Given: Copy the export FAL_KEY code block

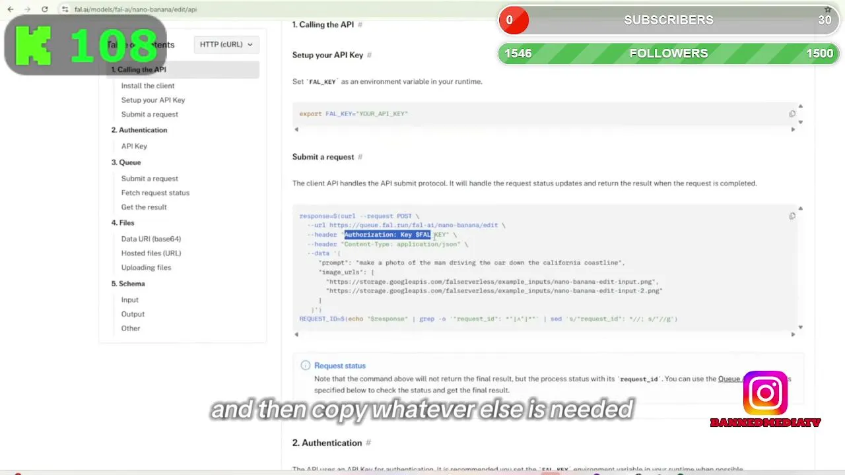Looking at the screenshot, I should (792, 114).
